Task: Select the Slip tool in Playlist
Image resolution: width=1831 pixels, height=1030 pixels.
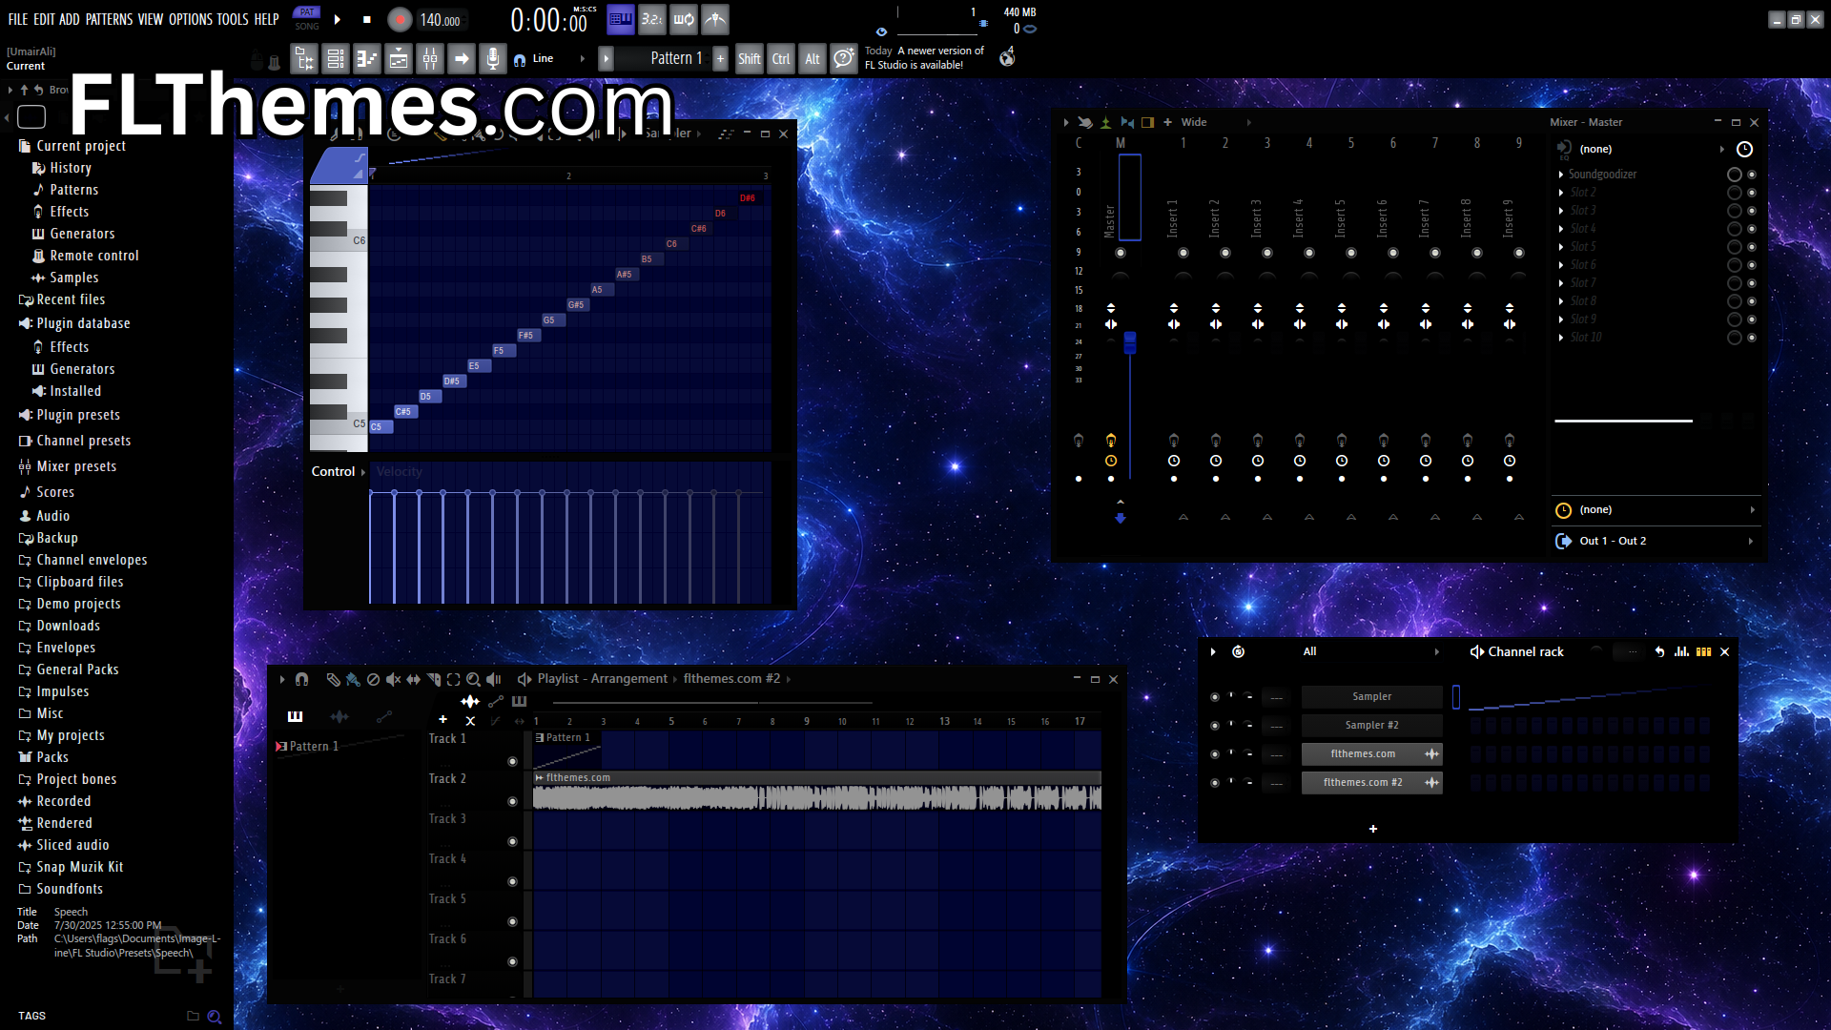Action: click(x=413, y=679)
